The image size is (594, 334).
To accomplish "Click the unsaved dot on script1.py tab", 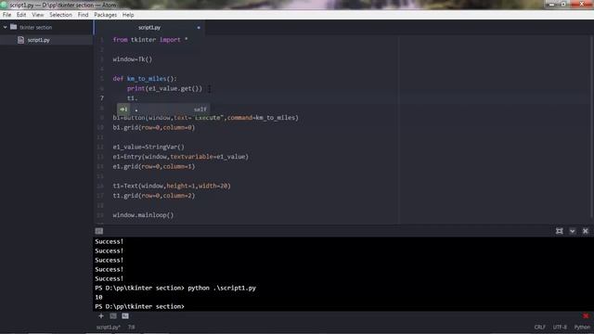I will tap(199, 28).
